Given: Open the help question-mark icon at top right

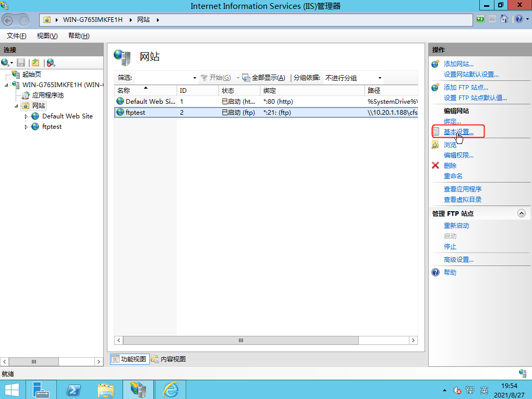Looking at the screenshot, I should pos(519,19).
